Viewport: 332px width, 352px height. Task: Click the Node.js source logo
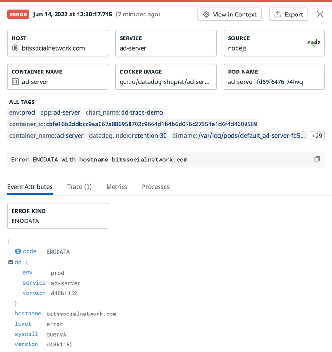tap(314, 43)
